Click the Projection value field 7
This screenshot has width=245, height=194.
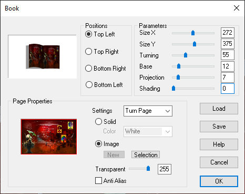pyautogui.click(x=228, y=77)
